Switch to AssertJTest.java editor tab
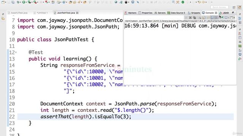This screenshot has height=136, width=243. pos(18,13)
